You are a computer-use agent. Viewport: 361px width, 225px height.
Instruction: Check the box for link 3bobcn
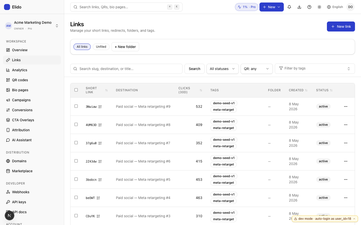click(76, 179)
